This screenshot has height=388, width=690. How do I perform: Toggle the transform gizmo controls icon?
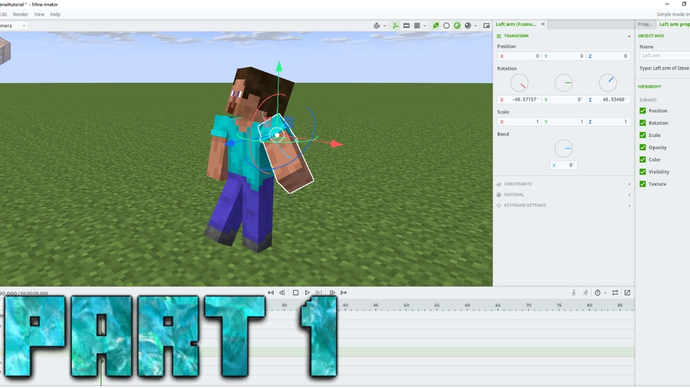click(396, 25)
